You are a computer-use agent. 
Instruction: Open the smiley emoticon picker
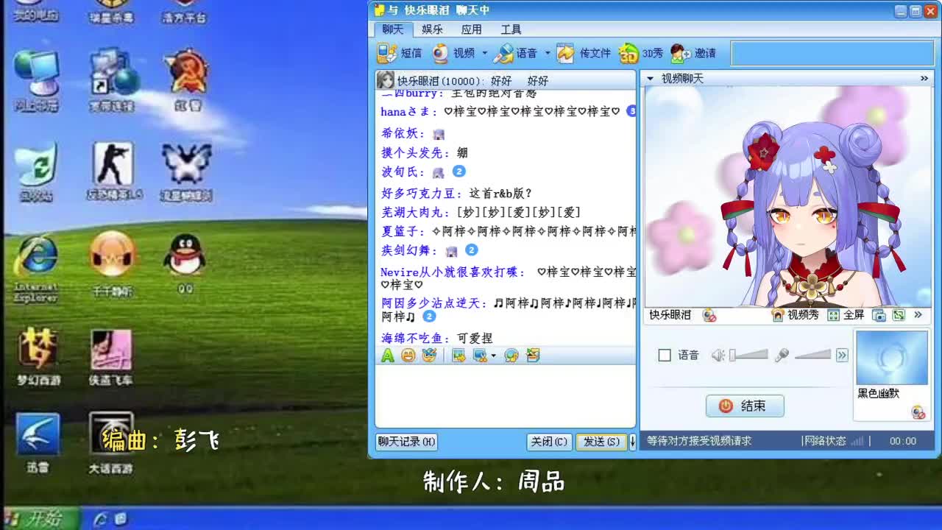pos(408,356)
